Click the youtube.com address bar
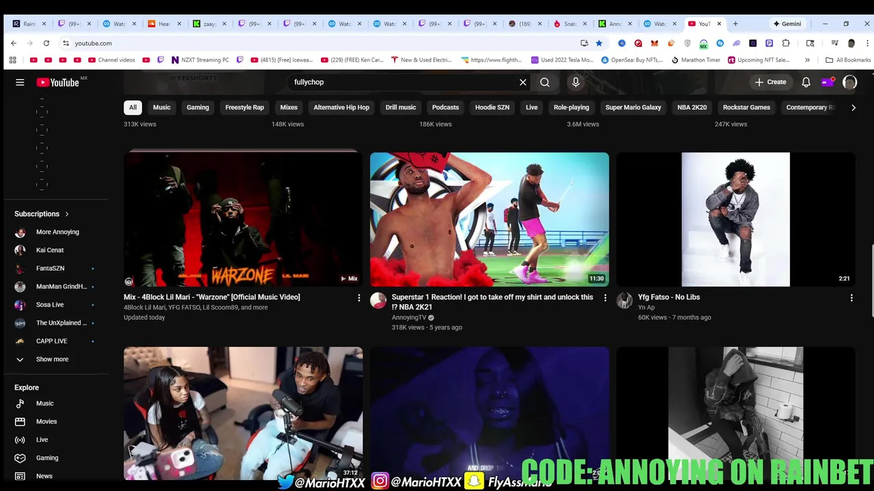This screenshot has height=491, width=874. 321,43
